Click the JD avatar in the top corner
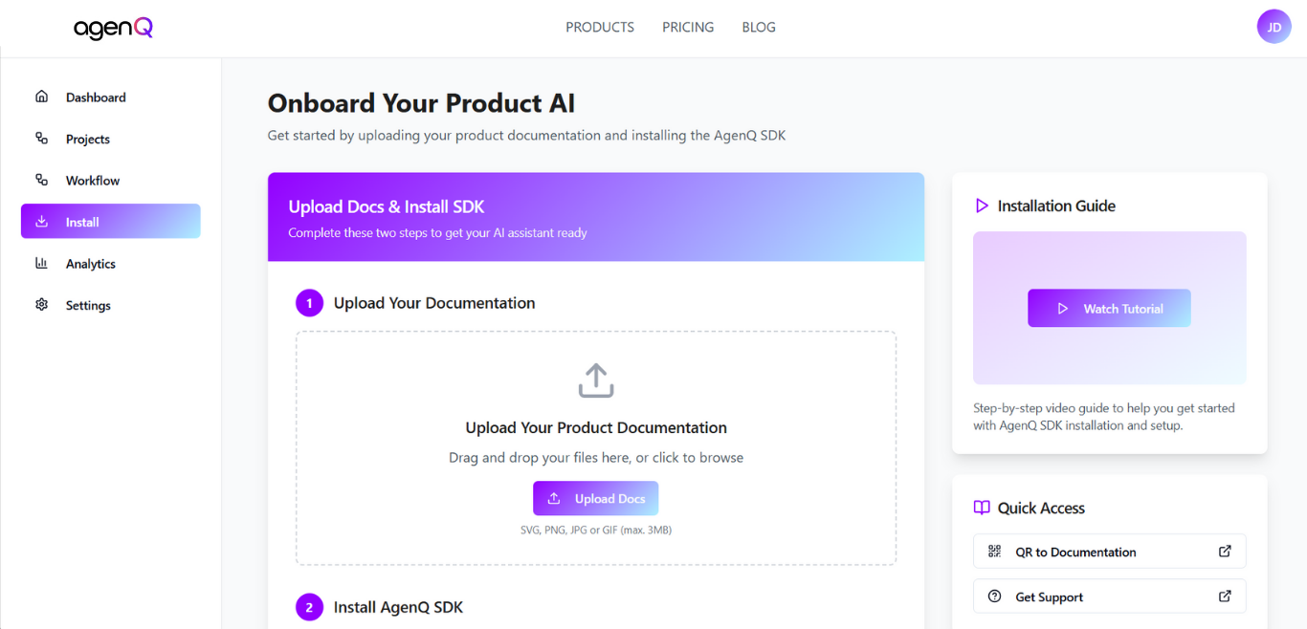 point(1274,26)
